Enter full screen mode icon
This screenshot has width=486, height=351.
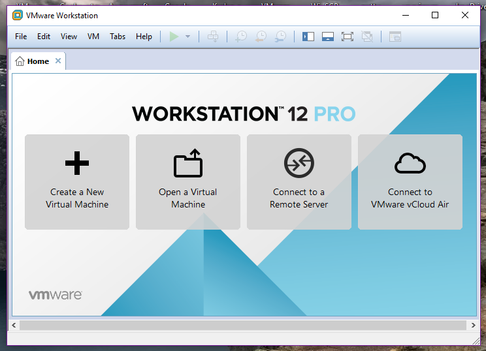tap(347, 37)
